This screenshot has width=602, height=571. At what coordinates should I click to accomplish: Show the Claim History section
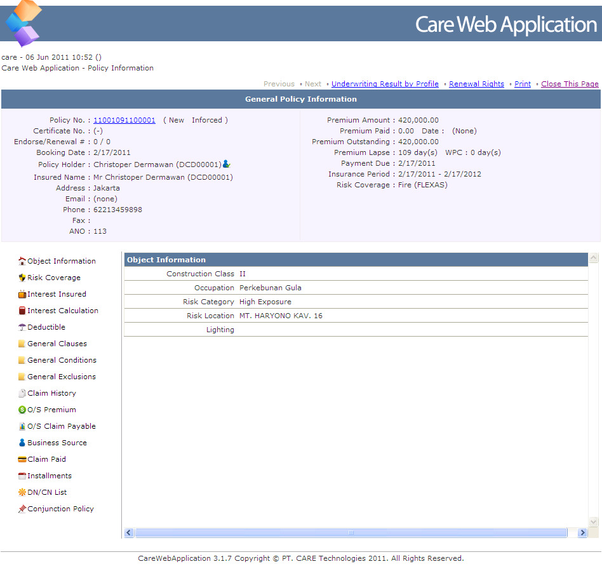tap(51, 393)
